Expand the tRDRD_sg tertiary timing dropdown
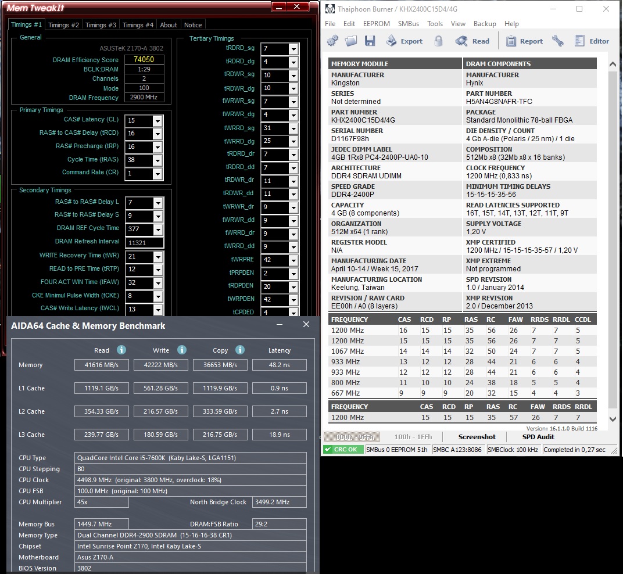 coord(293,49)
